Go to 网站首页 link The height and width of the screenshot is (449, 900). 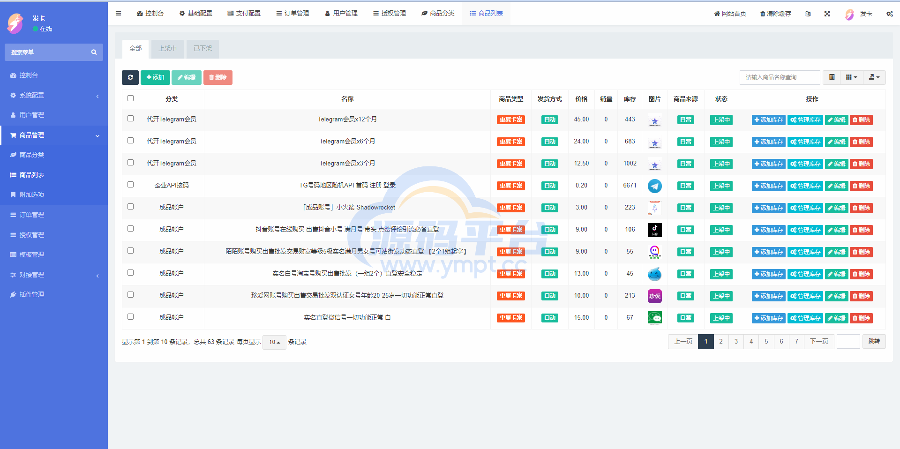pos(730,14)
